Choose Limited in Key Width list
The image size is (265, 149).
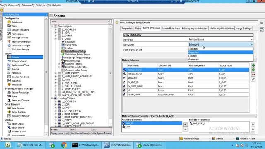coord(221,56)
